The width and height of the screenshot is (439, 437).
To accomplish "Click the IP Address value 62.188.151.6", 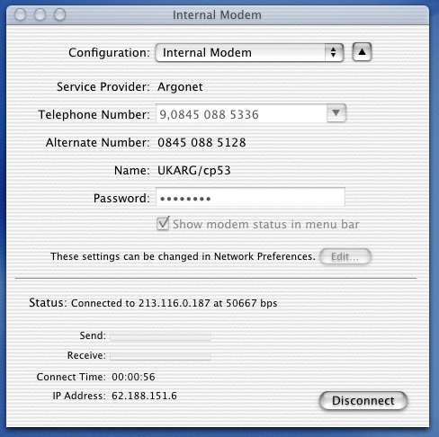I will point(144,396).
